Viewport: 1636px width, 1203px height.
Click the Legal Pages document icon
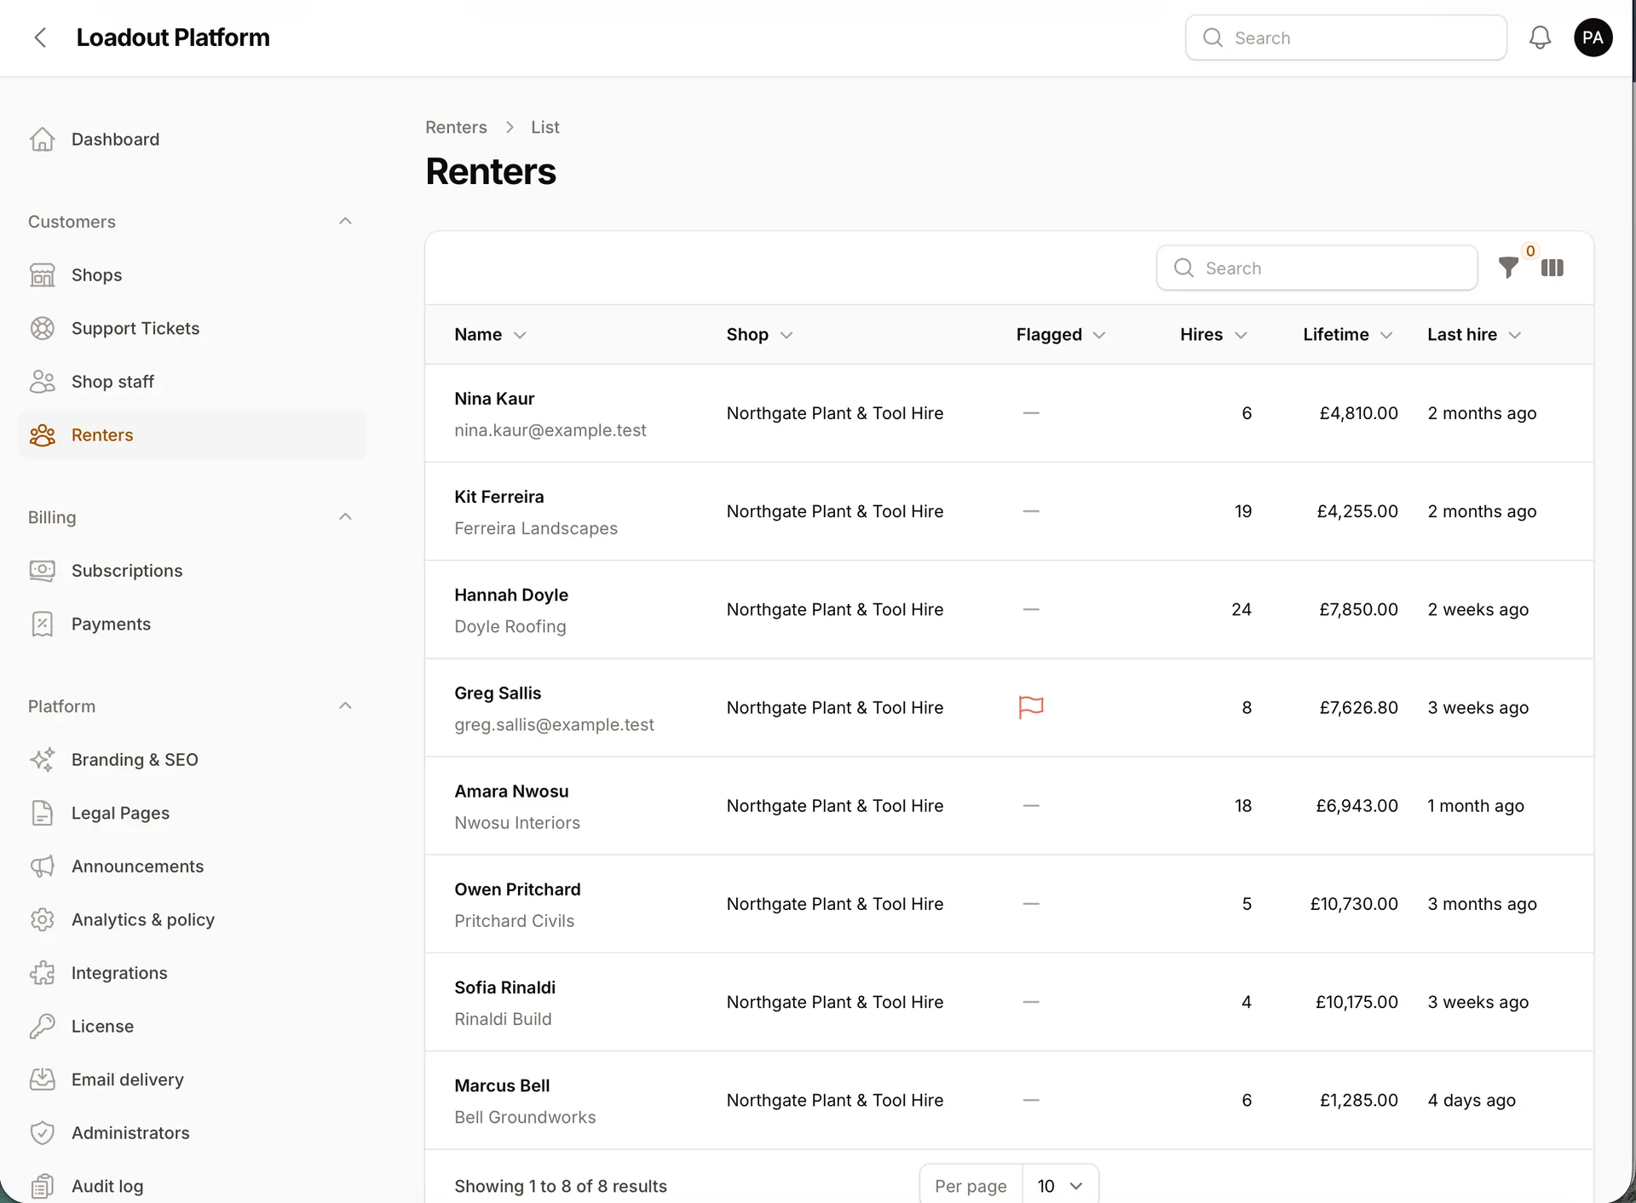tap(42, 814)
